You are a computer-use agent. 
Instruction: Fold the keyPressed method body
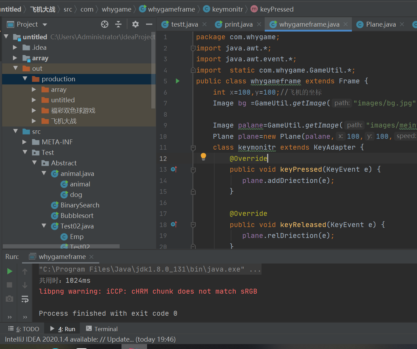[x=193, y=170]
